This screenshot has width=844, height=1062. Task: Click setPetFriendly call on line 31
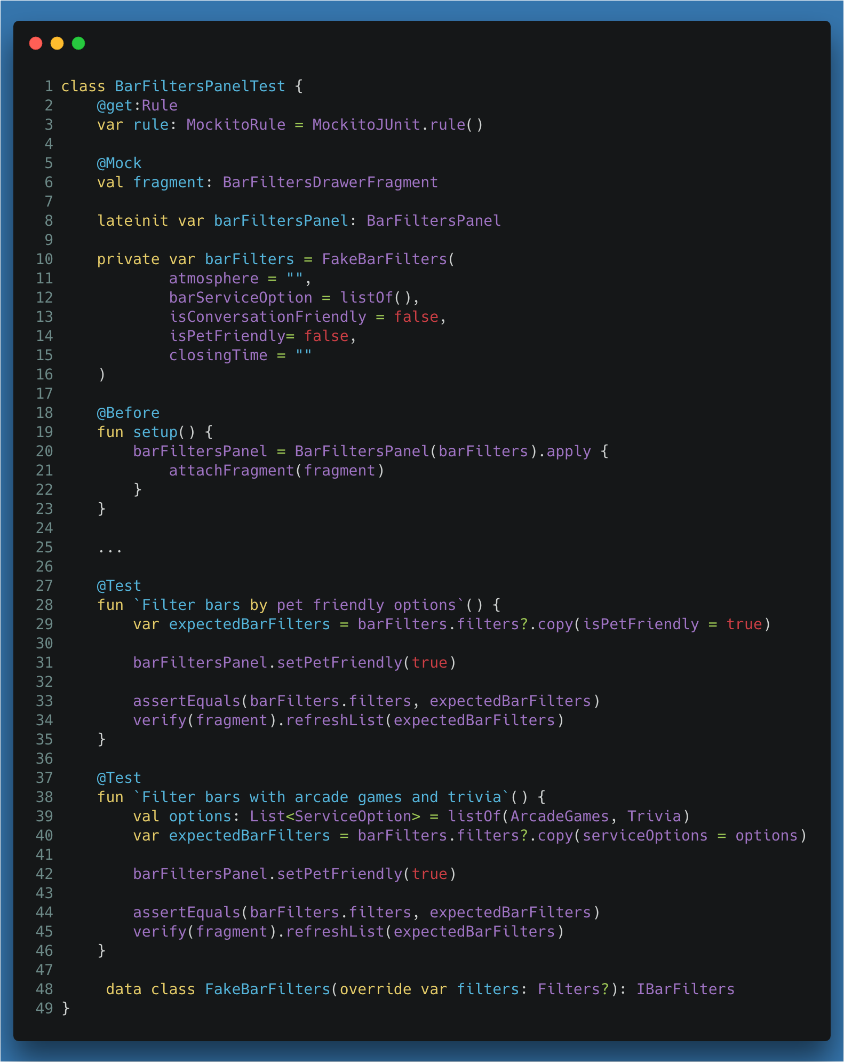339,663
